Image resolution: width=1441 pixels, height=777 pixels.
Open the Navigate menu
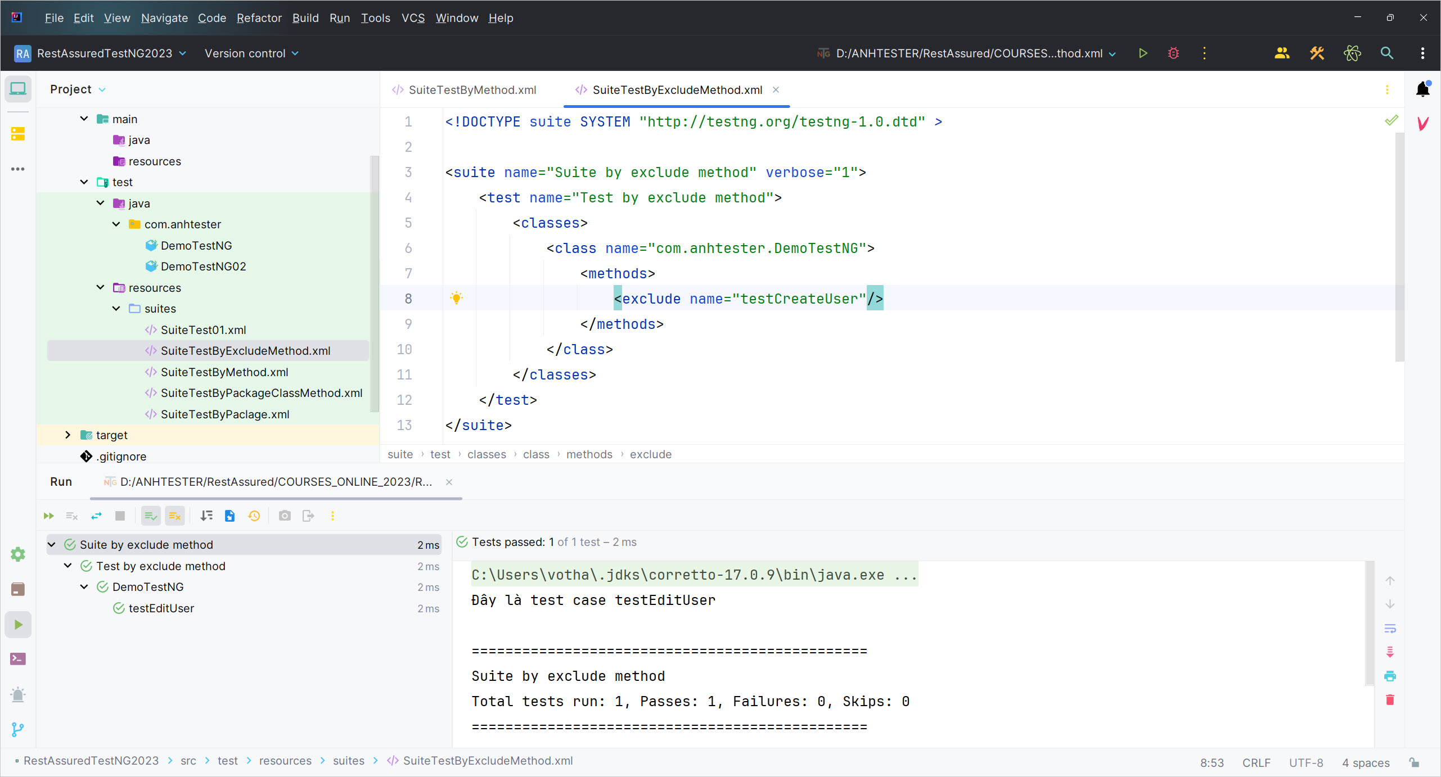(164, 18)
